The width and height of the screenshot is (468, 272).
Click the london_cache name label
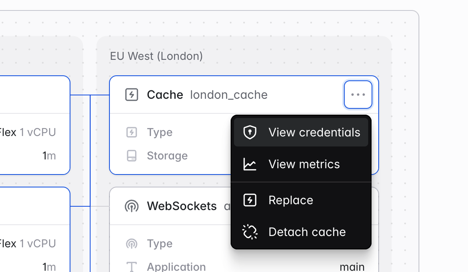click(229, 95)
